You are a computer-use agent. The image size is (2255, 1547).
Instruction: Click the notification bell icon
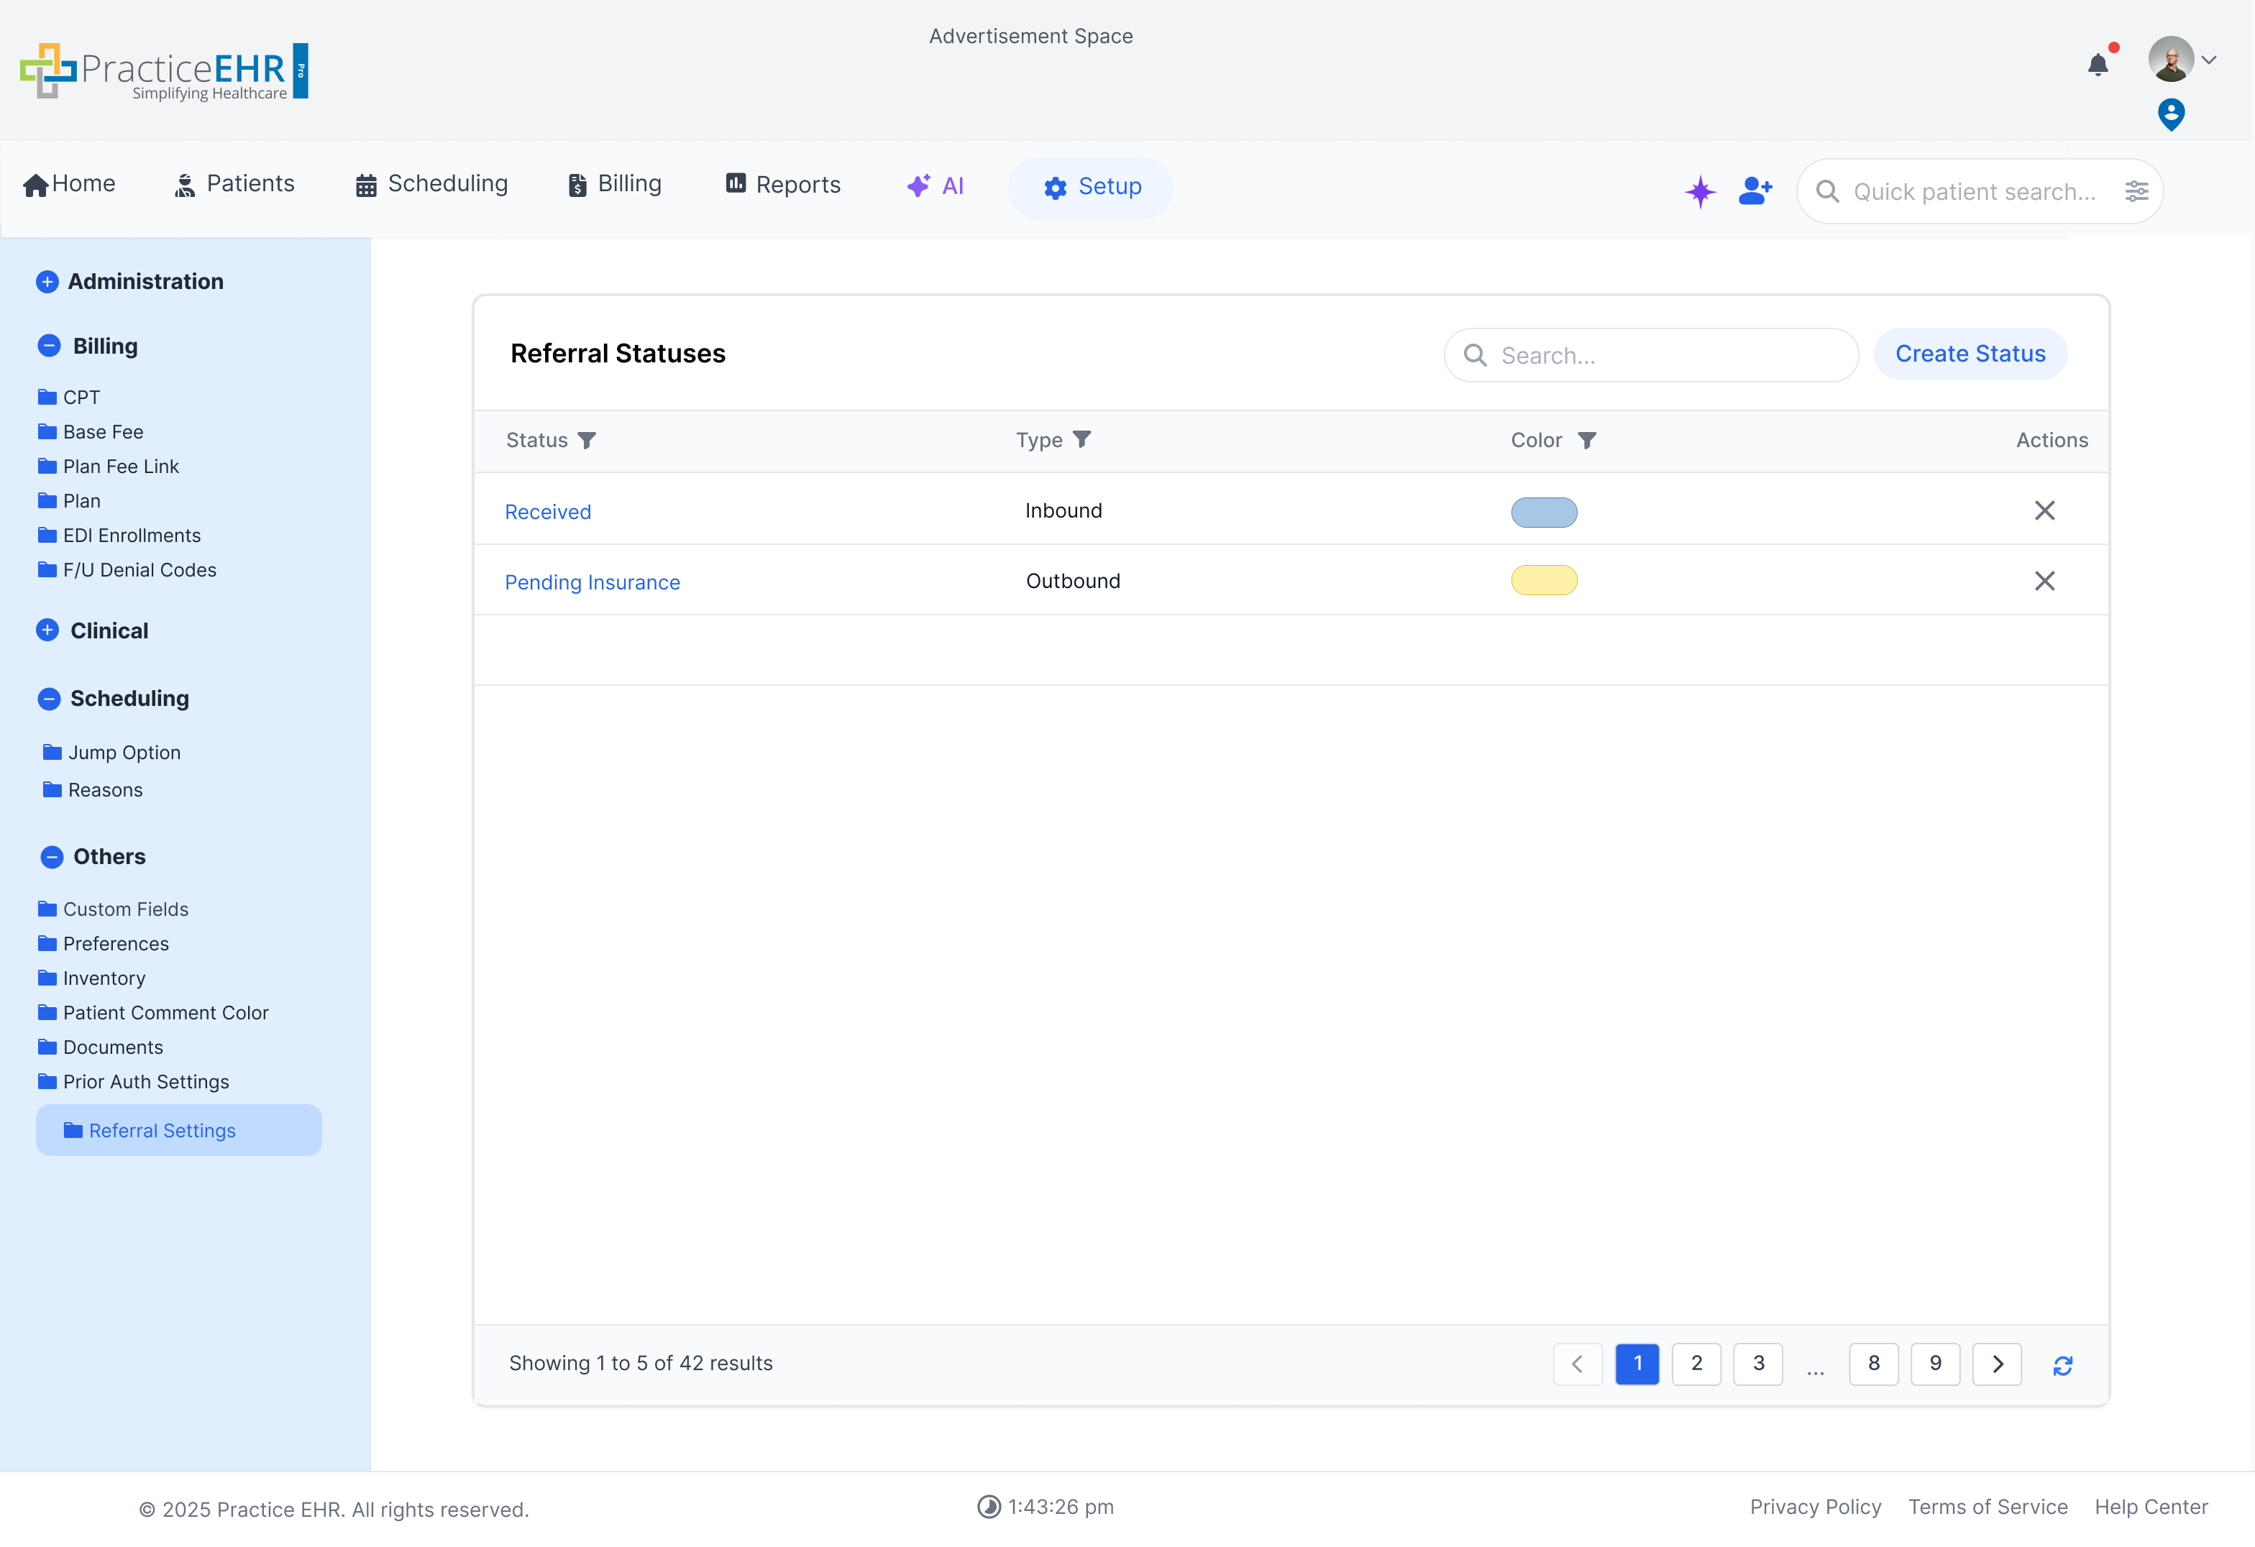(x=2100, y=63)
